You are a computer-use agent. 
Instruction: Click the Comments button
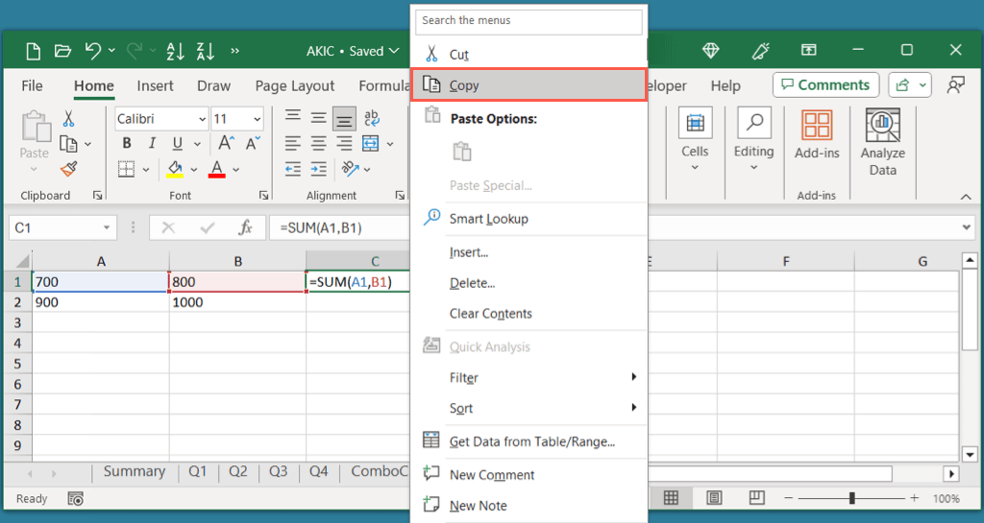(824, 84)
